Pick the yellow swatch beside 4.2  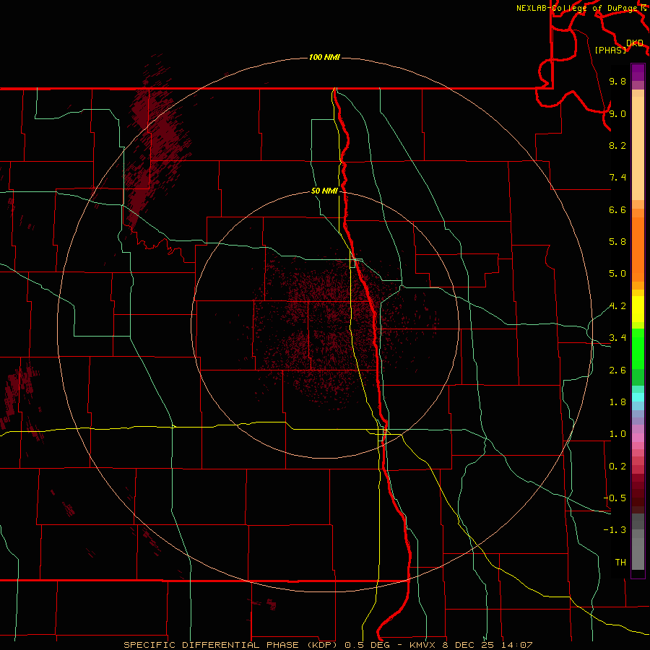tap(638, 309)
